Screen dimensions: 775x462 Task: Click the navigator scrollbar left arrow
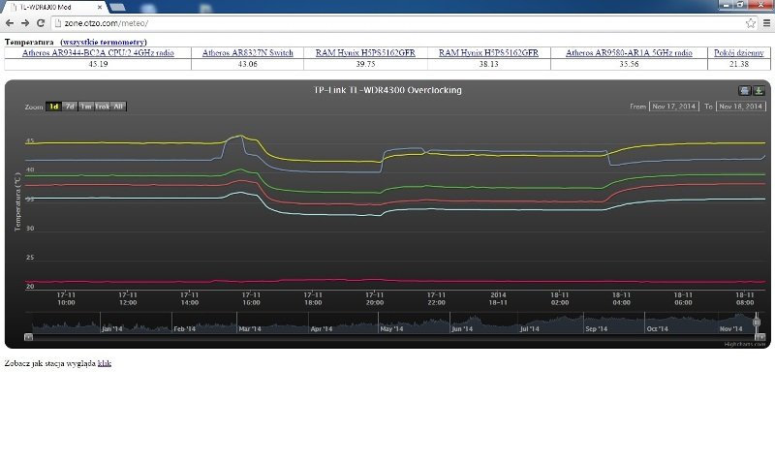coord(29,337)
